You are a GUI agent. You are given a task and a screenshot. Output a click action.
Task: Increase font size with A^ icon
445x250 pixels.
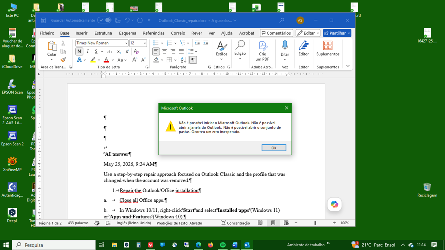tap(135, 60)
